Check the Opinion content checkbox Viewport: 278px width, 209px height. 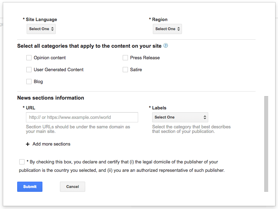pos(29,58)
